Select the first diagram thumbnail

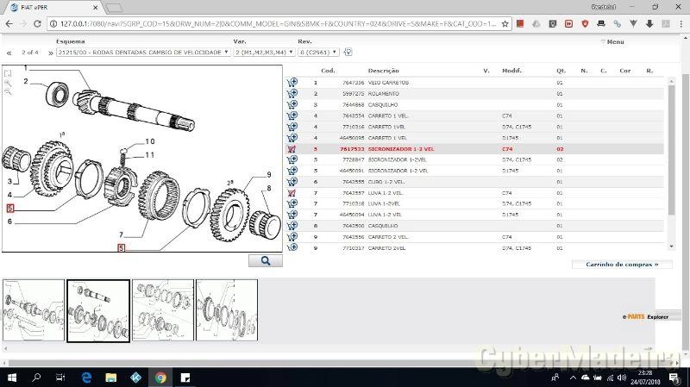coord(34,310)
